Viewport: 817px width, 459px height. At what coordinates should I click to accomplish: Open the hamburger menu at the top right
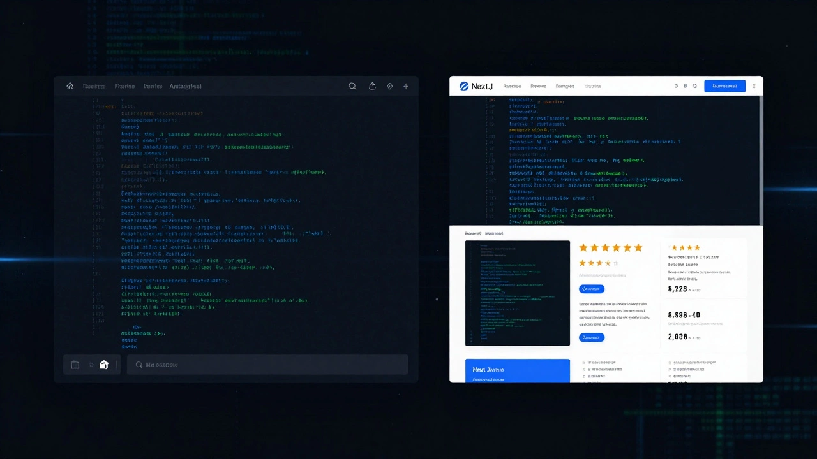tap(754, 86)
